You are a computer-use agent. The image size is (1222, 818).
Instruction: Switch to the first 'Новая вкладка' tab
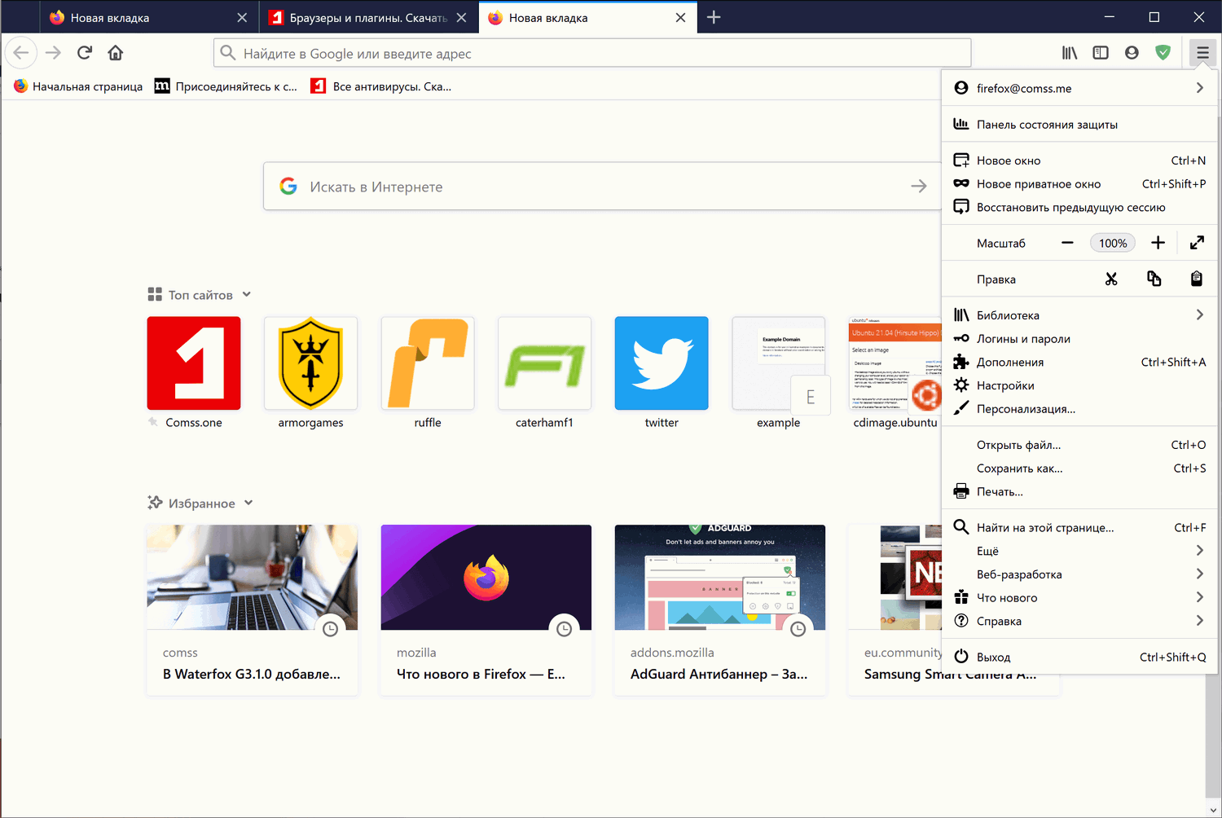click(148, 17)
